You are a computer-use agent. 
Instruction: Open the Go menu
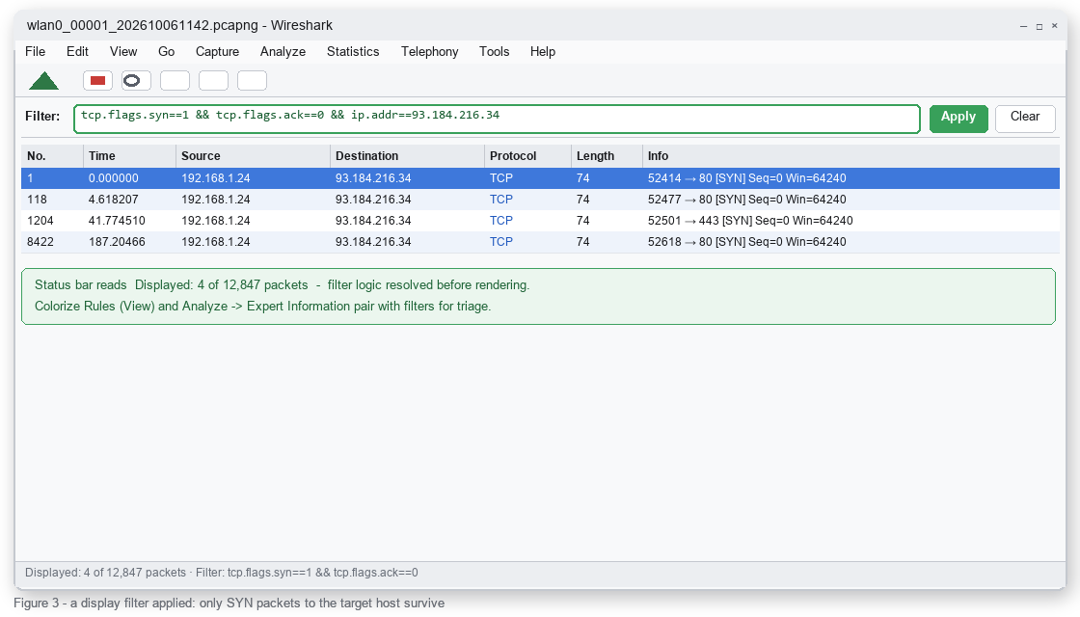[x=167, y=52]
